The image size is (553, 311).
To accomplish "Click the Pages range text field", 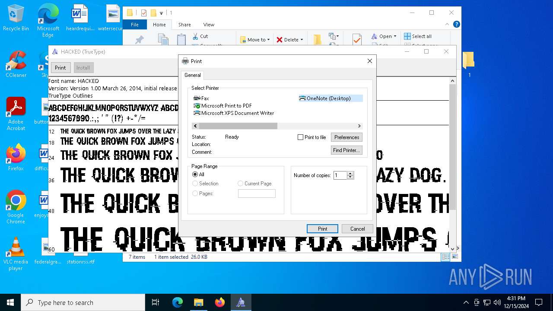I will [257, 194].
